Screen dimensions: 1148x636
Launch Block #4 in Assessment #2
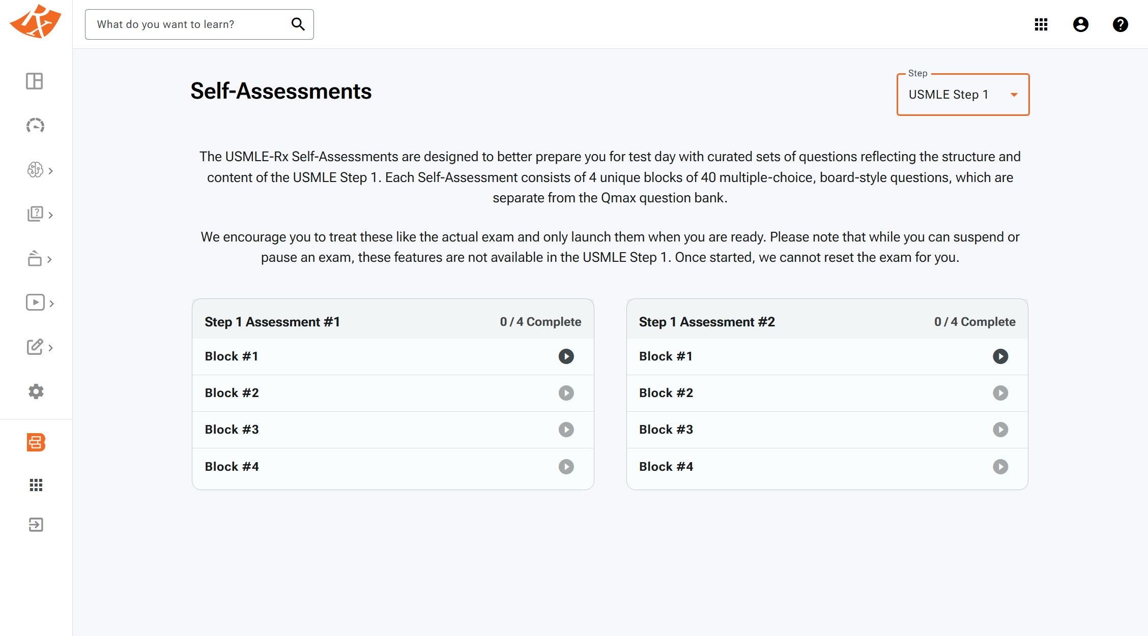(x=1000, y=467)
